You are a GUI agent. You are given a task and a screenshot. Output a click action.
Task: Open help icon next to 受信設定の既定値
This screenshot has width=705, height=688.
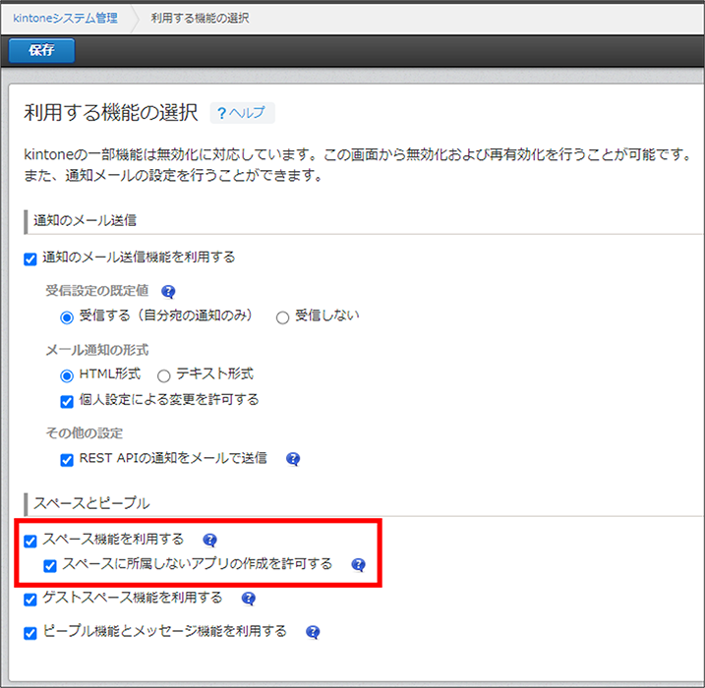pyautogui.click(x=168, y=292)
